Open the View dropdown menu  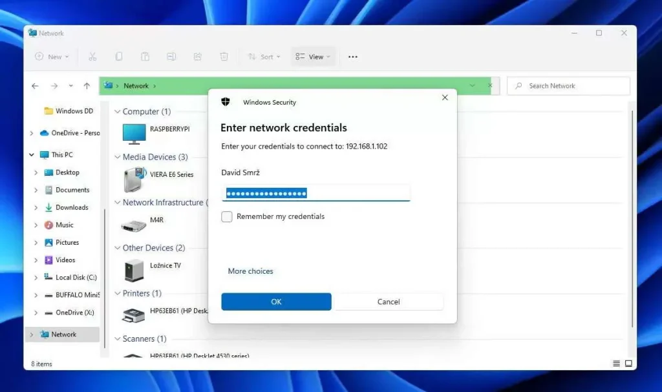[313, 57]
